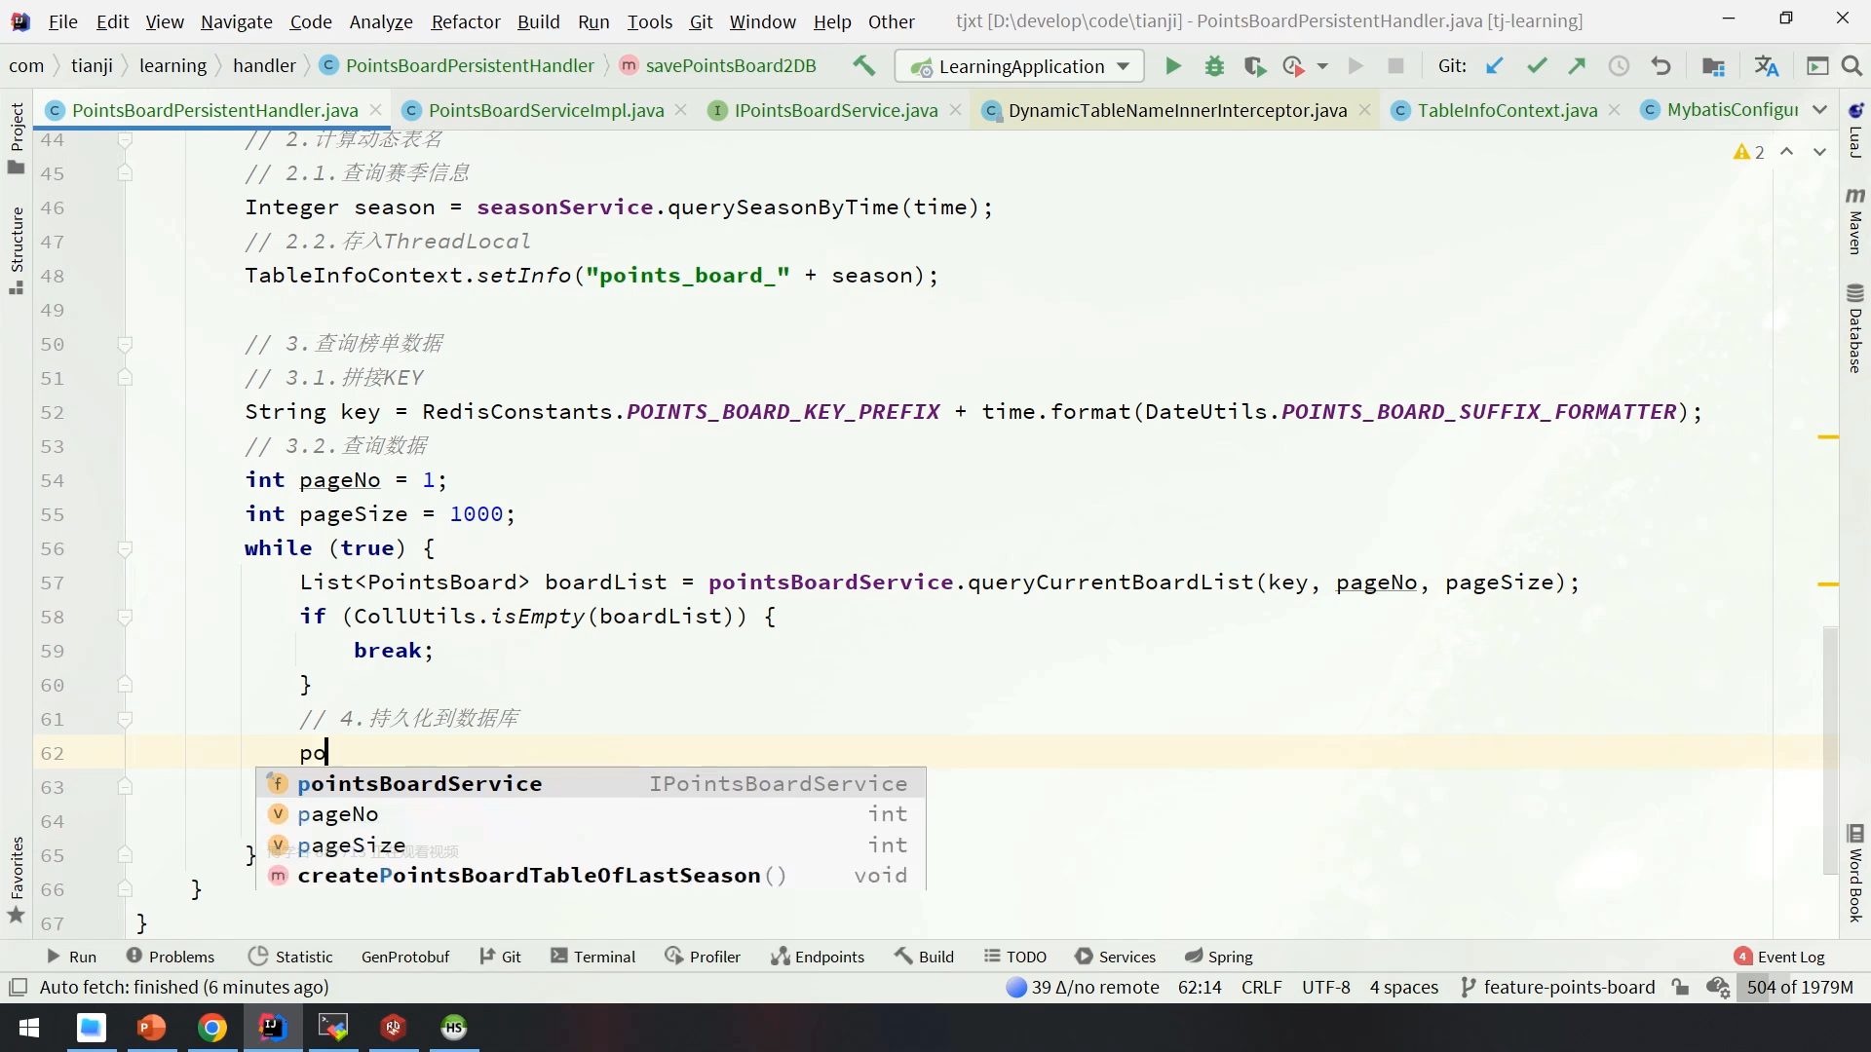Collapse the while loop fold marker at line 56
Screen dimensions: 1871x1052
tap(125, 548)
